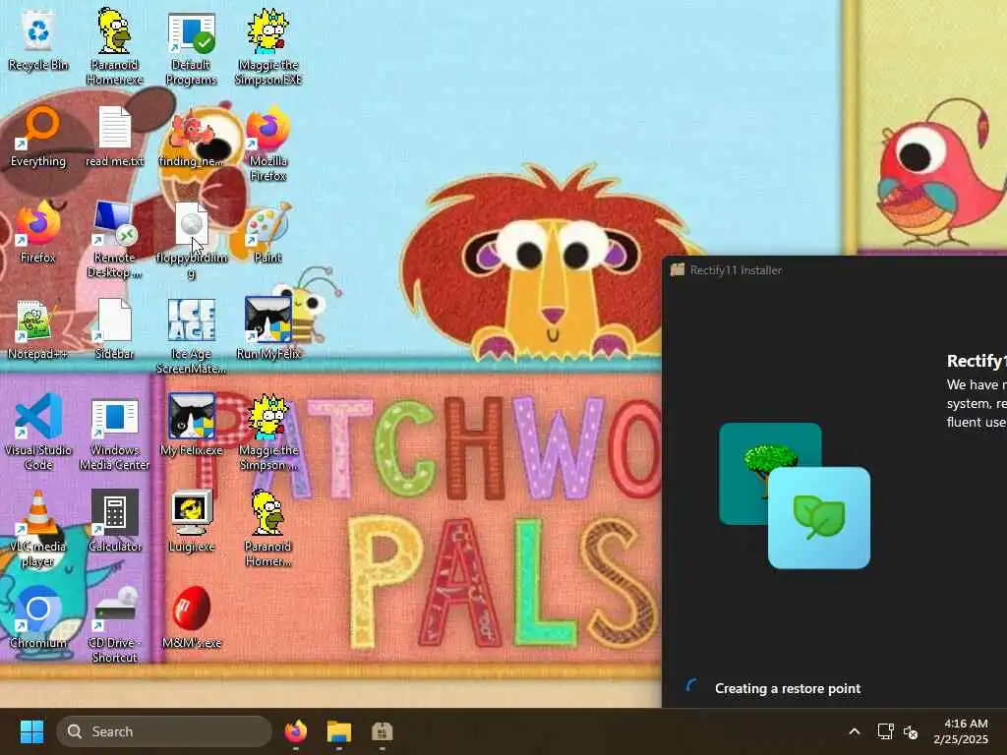The width and height of the screenshot is (1007, 755).
Task: Open the Recycle Bin desktop icon
Action: click(x=38, y=39)
